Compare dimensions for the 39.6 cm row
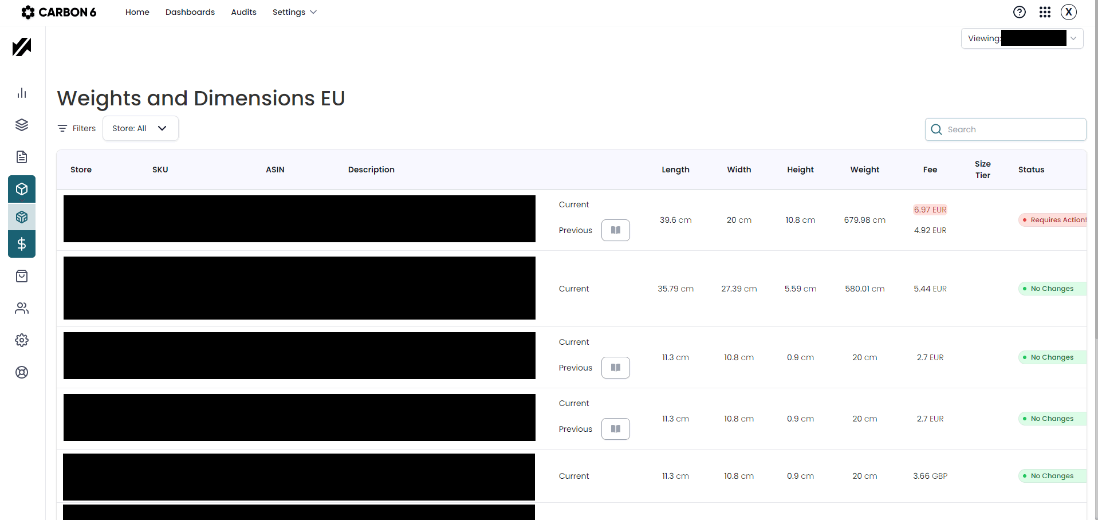1098x520 pixels. [616, 230]
